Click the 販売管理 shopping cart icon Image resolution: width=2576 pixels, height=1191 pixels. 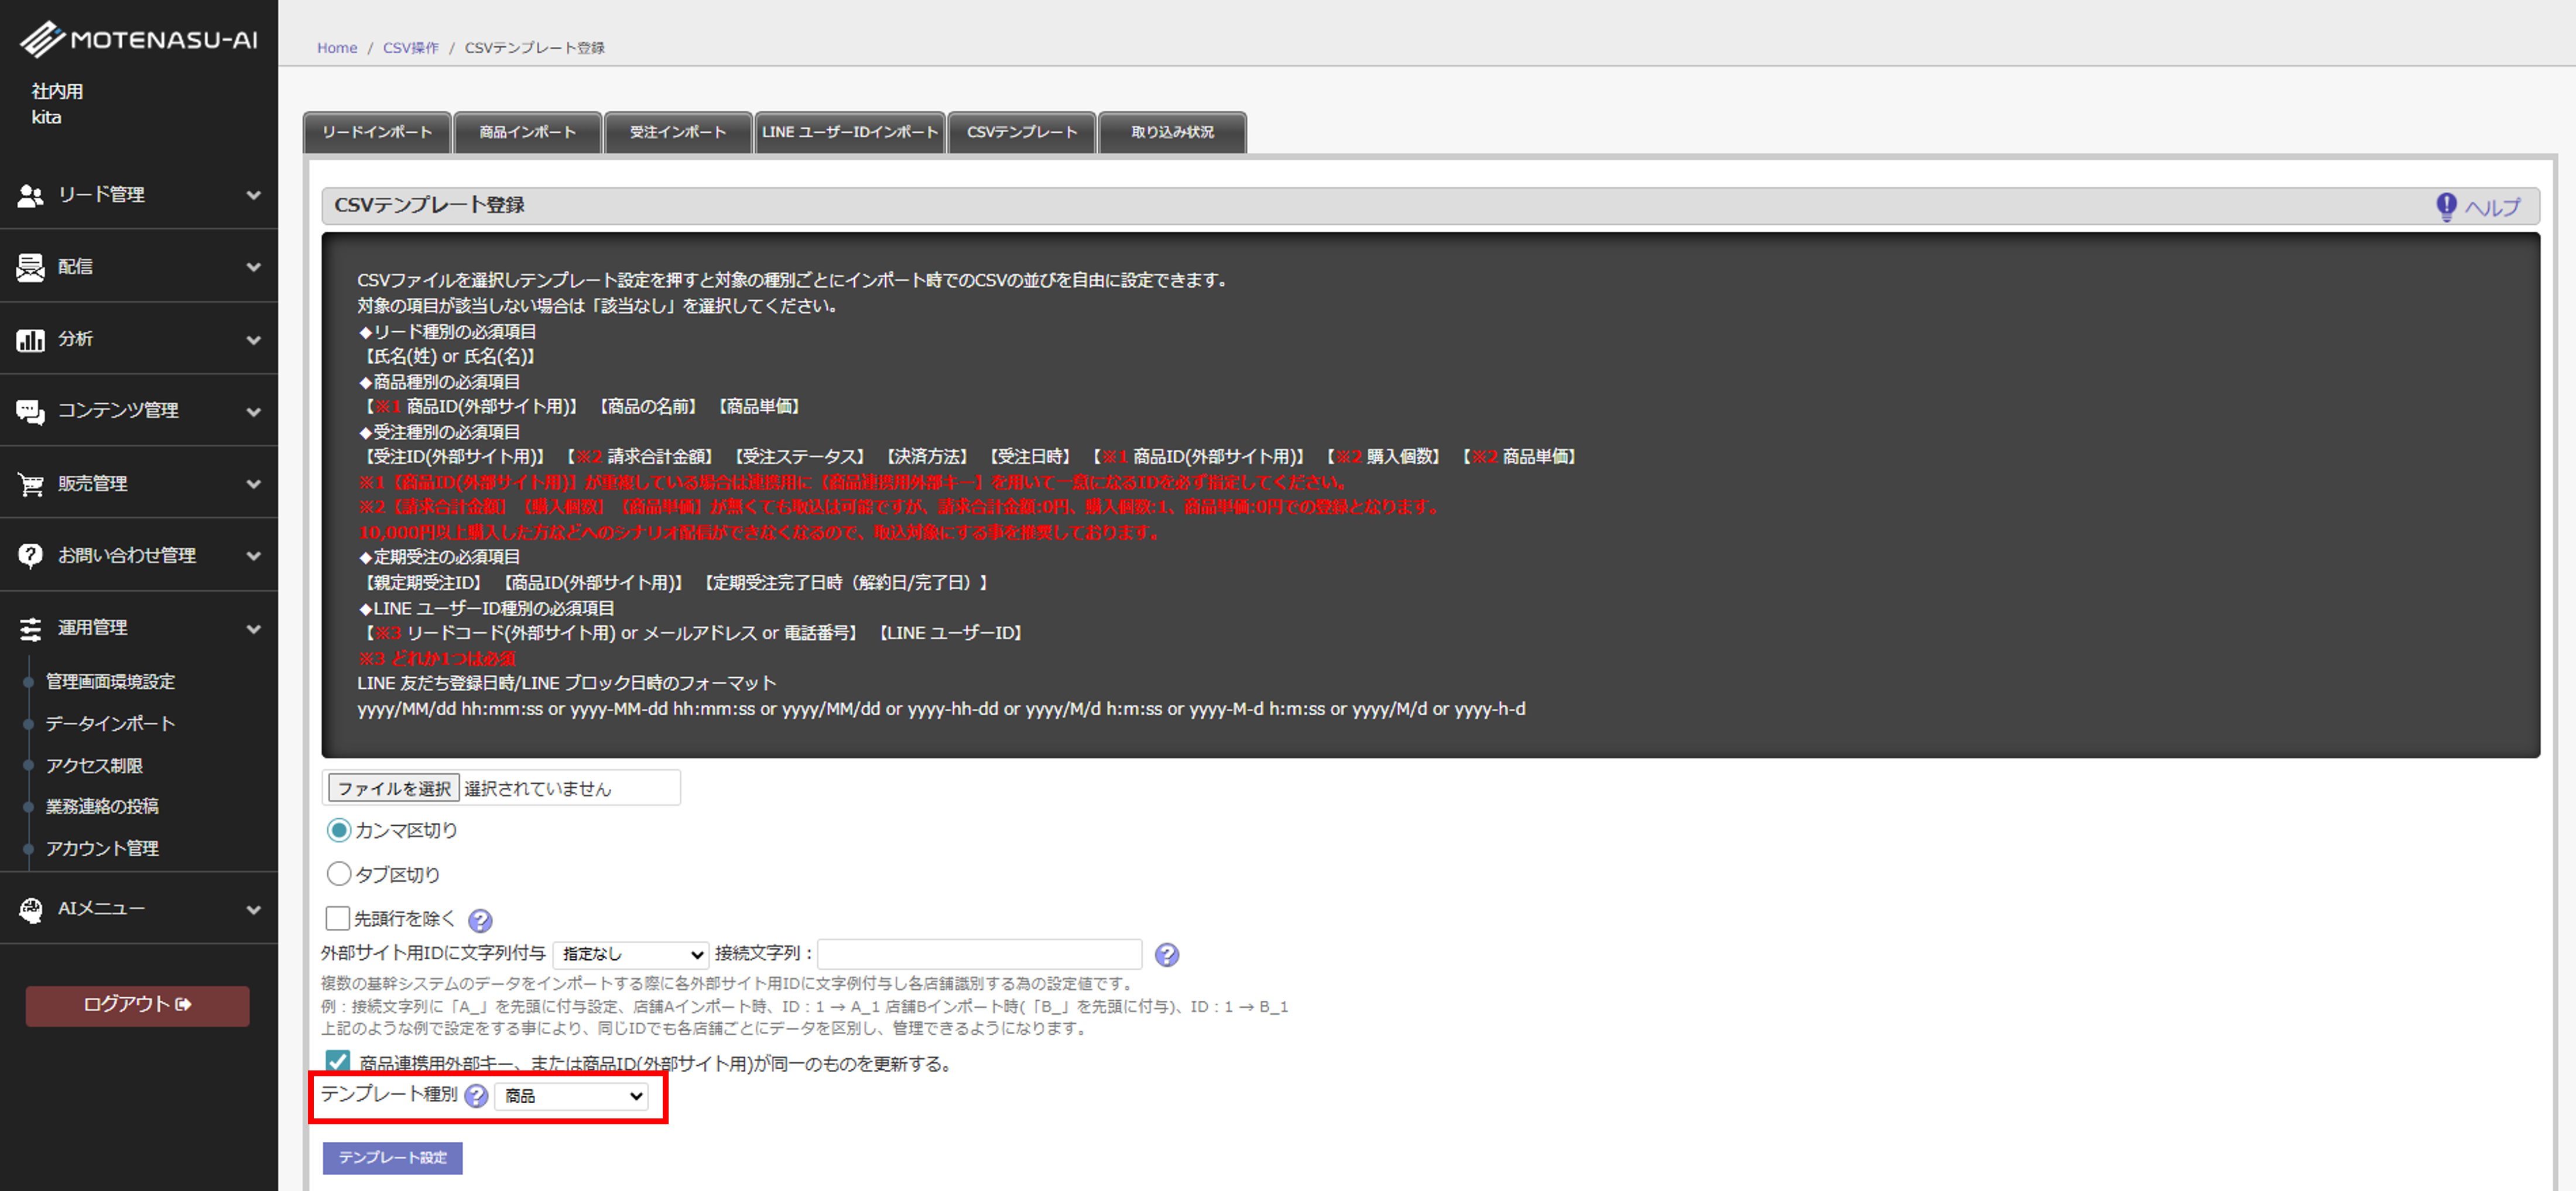(30, 484)
